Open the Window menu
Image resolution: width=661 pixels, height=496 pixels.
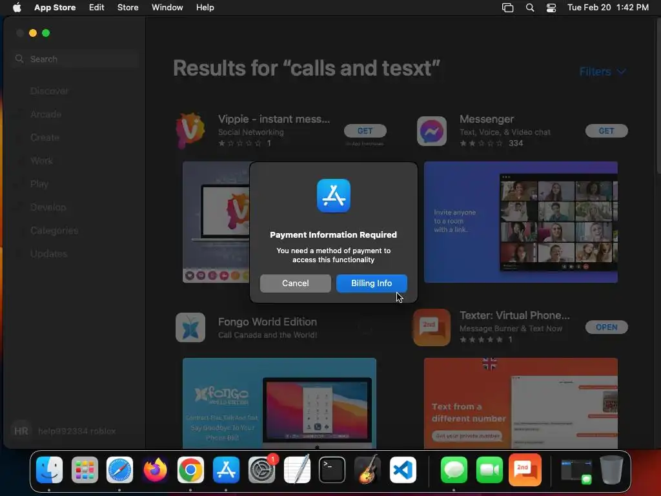[x=167, y=8]
